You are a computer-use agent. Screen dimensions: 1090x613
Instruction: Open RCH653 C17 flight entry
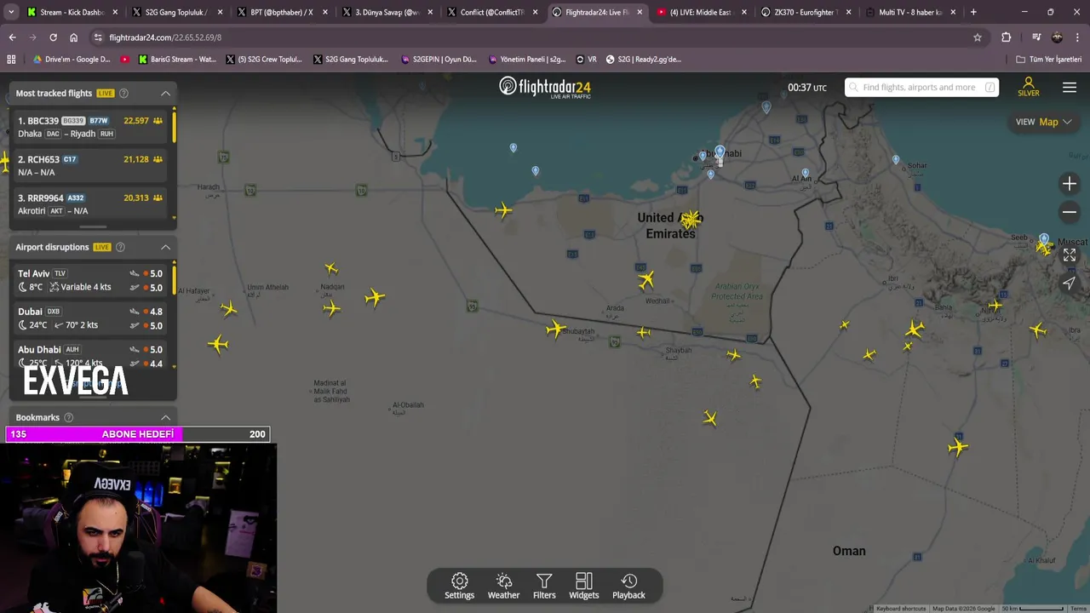pyautogui.click(x=90, y=165)
